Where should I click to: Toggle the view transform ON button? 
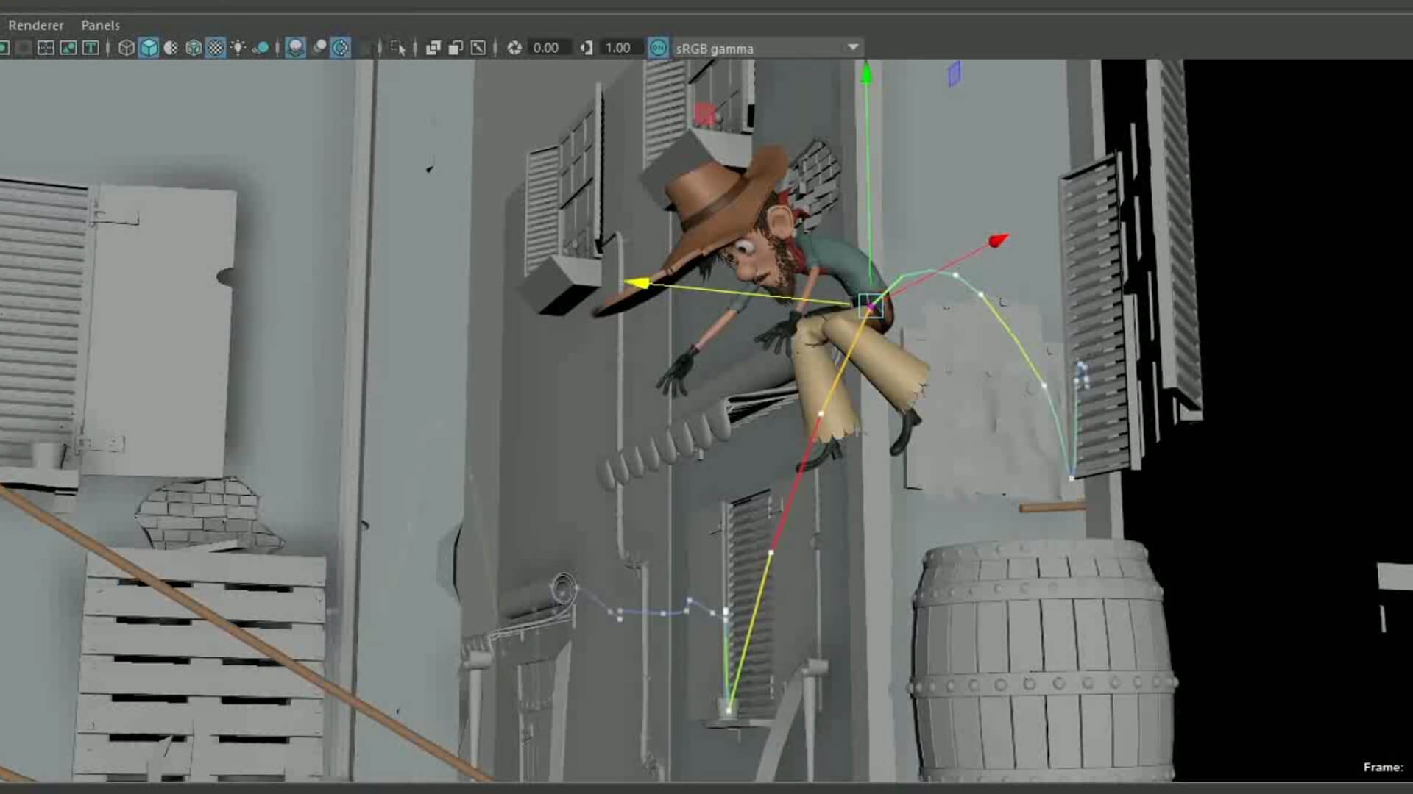(659, 48)
